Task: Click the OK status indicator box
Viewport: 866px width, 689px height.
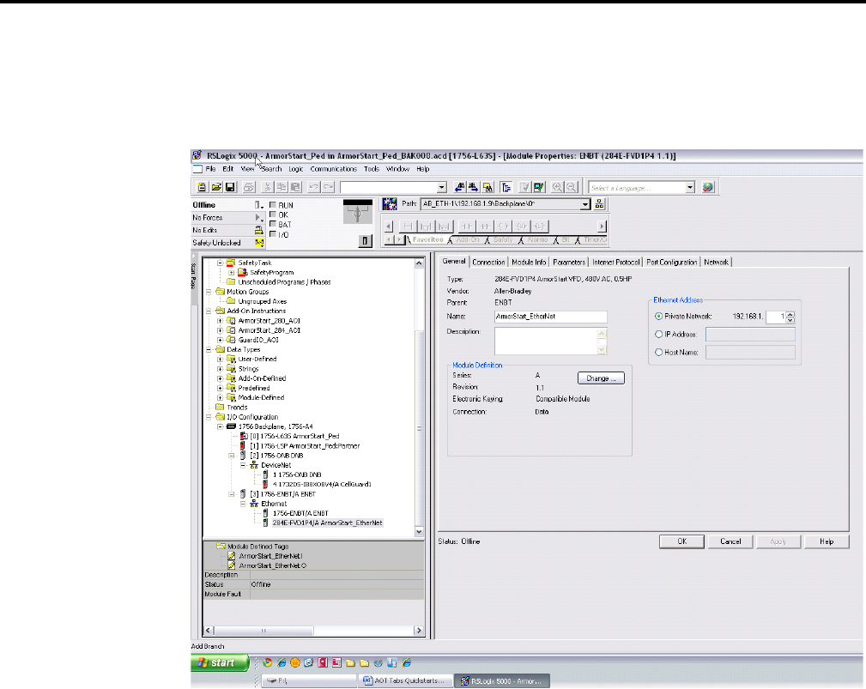Action: (x=273, y=215)
